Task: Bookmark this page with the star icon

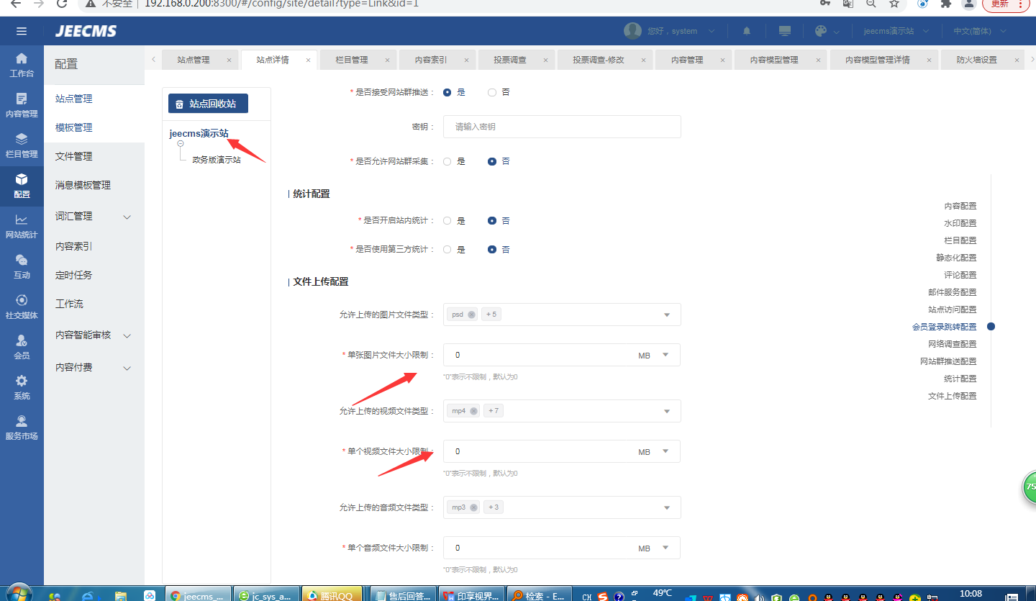Action: coord(894,4)
